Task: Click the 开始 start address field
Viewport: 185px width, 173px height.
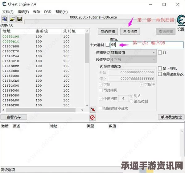Action: pyautogui.click(x=131, y=72)
